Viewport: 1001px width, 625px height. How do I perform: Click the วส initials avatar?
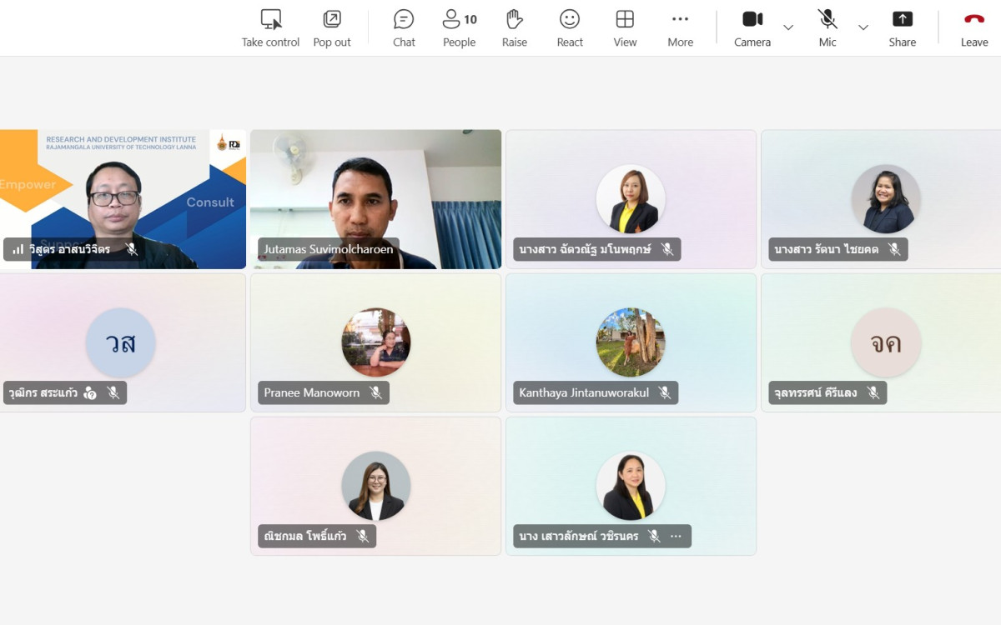pos(120,342)
